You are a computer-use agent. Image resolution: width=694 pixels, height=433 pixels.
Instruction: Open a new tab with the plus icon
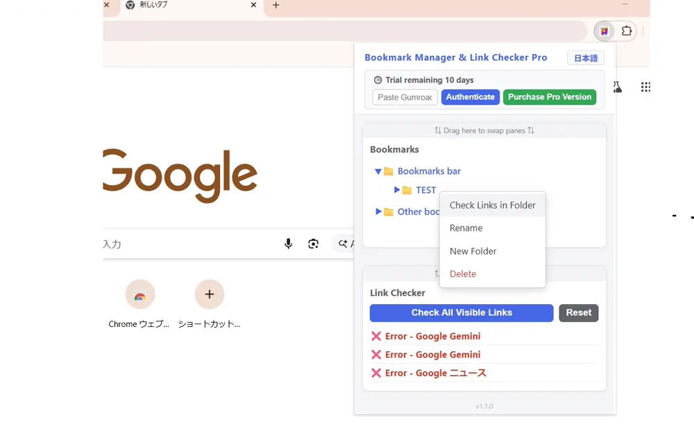coord(276,6)
